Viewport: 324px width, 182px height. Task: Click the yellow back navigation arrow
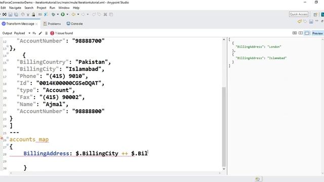click(x=73, y=15)
